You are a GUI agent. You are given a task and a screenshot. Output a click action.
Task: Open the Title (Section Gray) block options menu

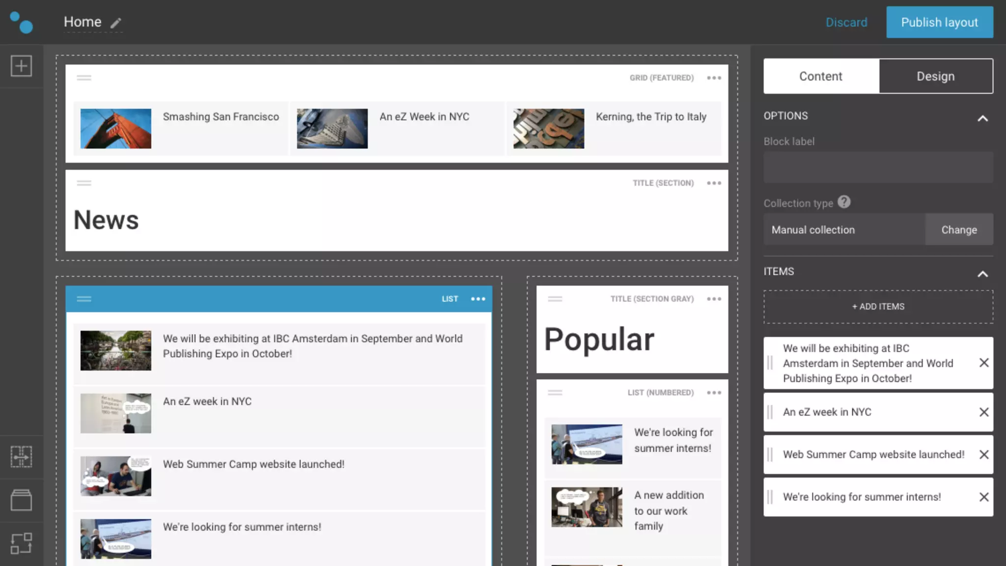tap(714, 299)
